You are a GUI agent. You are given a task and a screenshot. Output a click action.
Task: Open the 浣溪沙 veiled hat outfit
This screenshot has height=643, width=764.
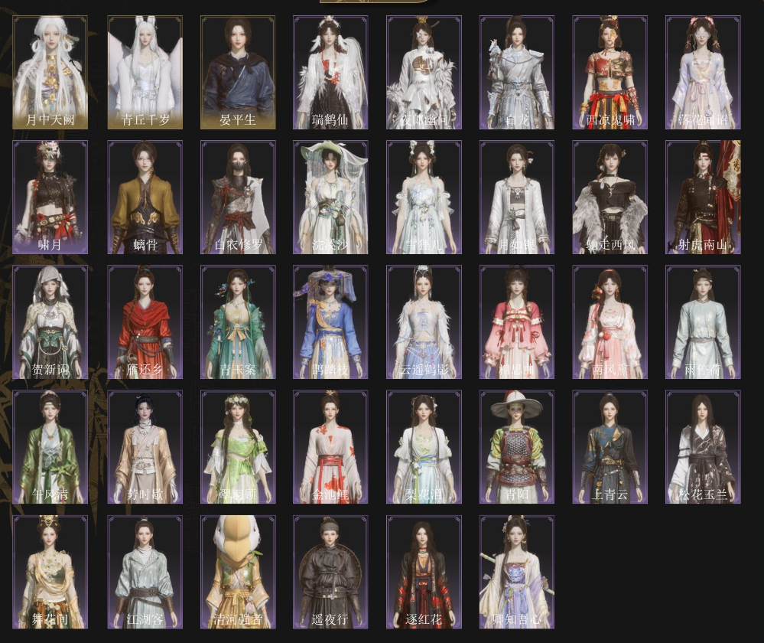(330, 197)
